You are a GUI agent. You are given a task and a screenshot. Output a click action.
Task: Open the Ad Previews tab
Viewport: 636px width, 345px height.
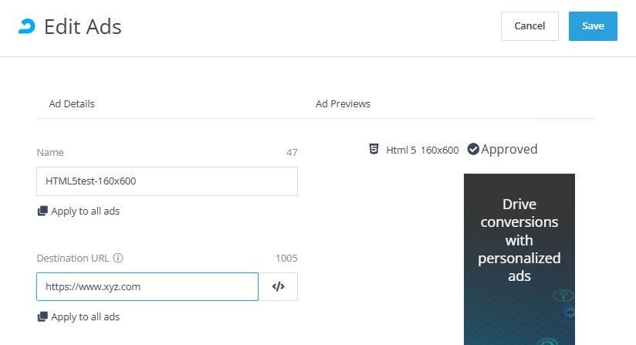click(x=343, y=103)
